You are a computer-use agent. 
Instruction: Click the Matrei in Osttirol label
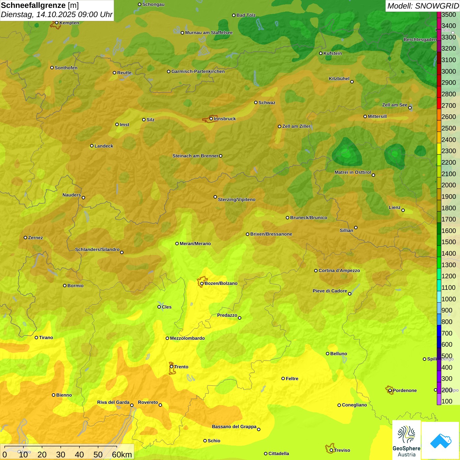[x=353, y=172]
